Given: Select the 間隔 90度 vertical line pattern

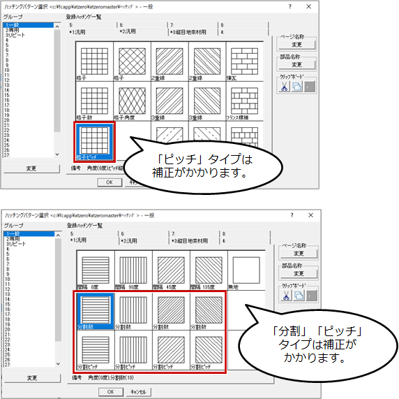Looking at the screenshot, I should (x=133, y=271).
